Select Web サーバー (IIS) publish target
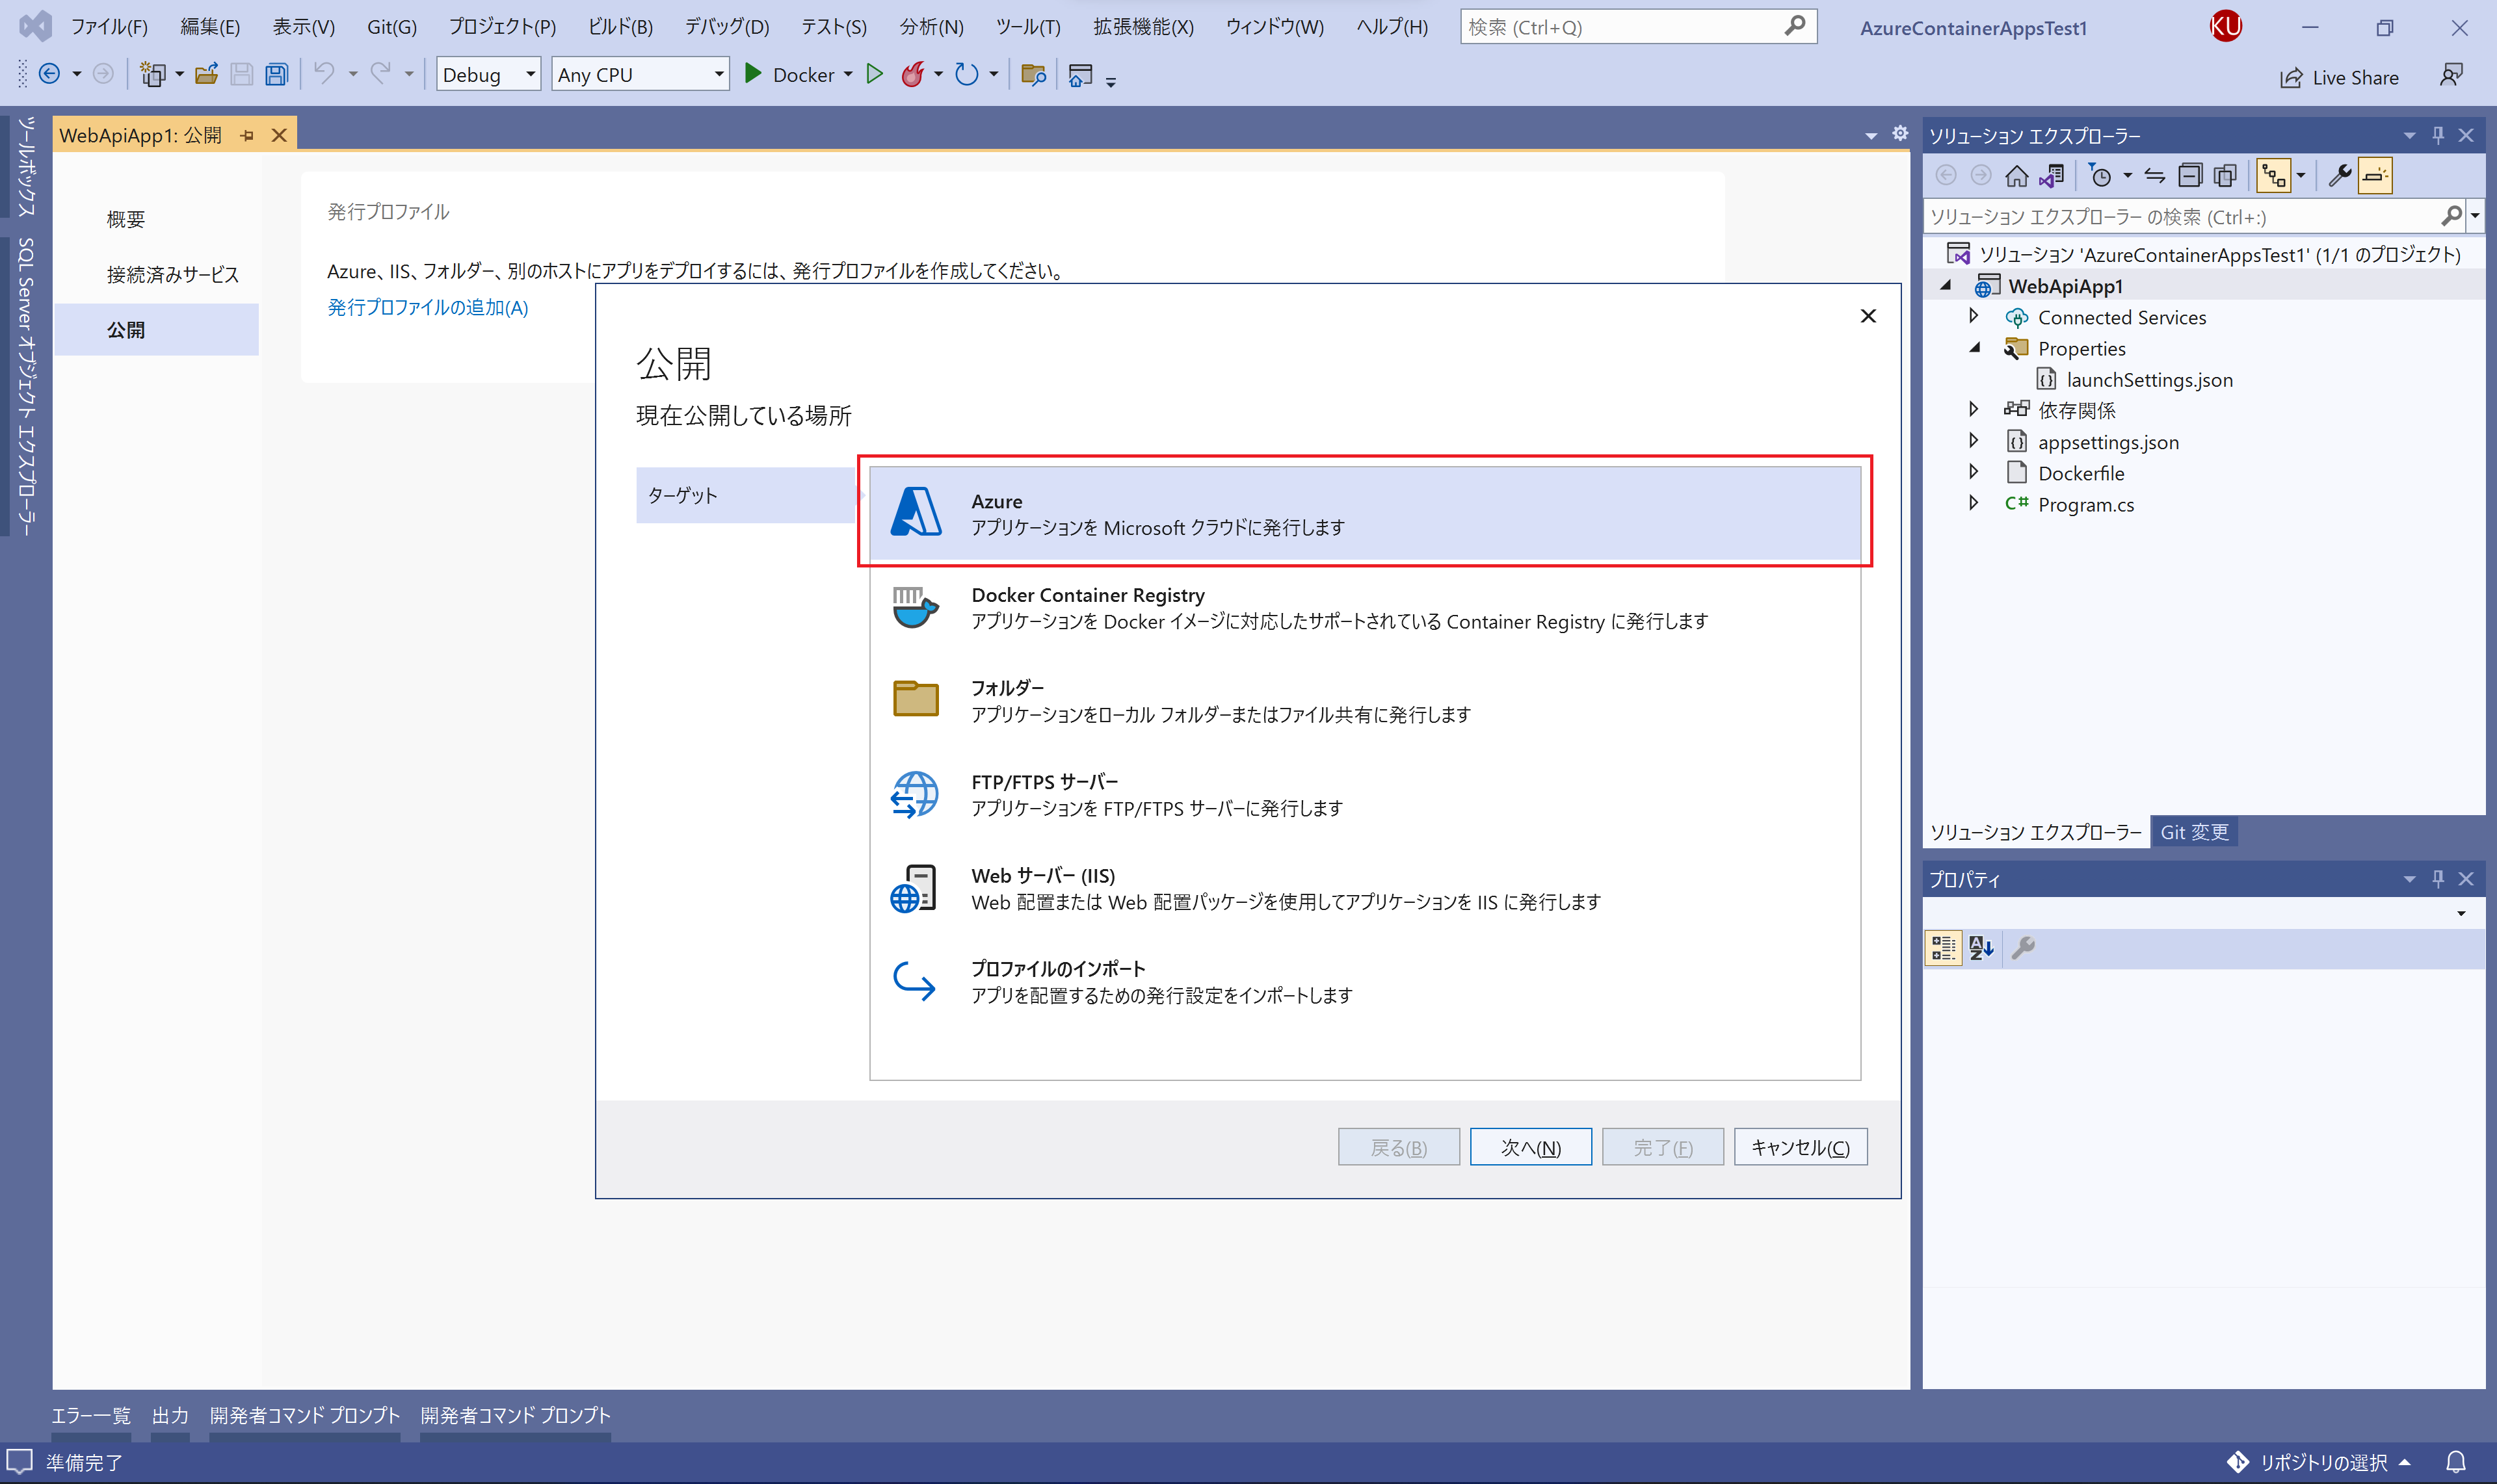Viewport: 2497px width, 1484px height. coord(1364,888)
